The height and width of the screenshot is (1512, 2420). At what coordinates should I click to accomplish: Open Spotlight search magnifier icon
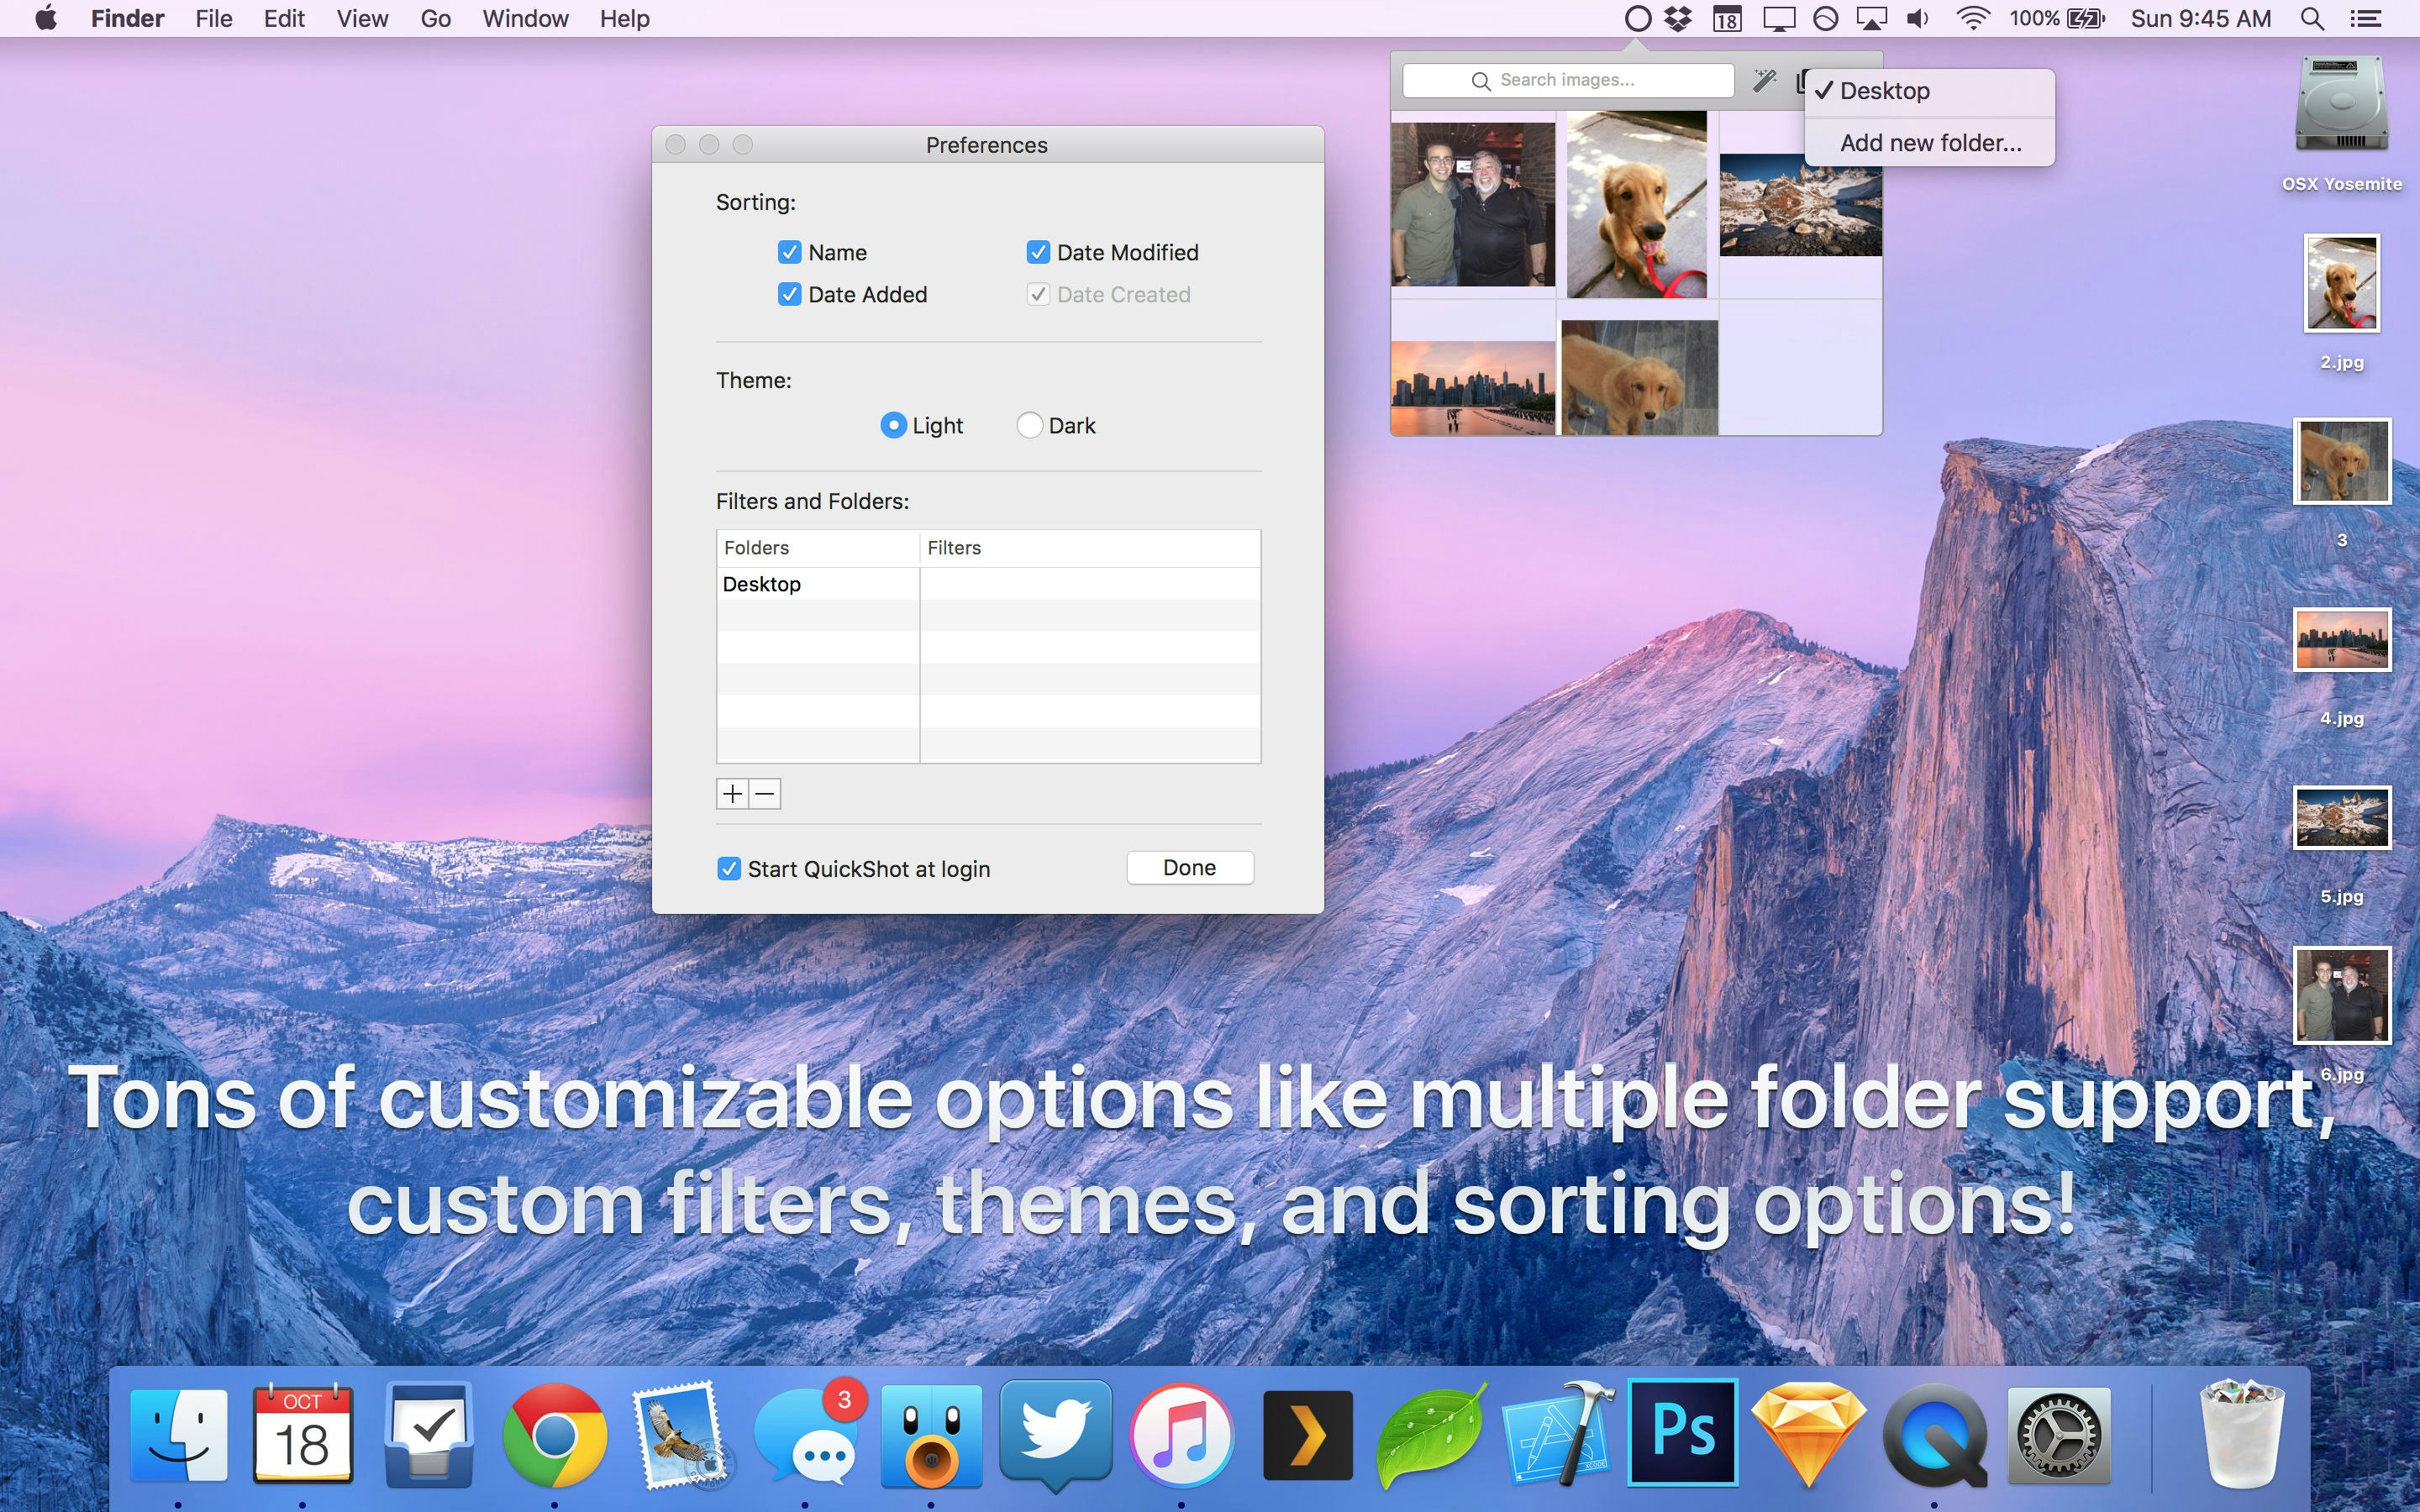pos(2311,18)
